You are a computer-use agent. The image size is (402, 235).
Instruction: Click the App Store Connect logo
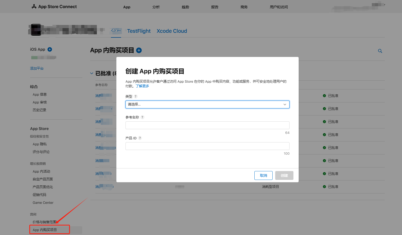click(x=54, y=6)
